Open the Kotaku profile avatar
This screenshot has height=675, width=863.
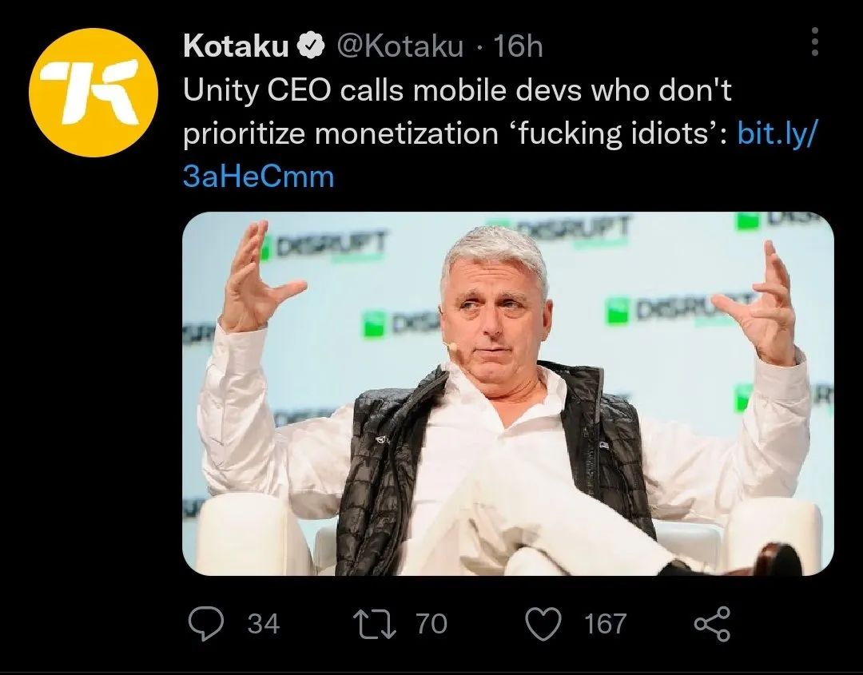point(93,93)
